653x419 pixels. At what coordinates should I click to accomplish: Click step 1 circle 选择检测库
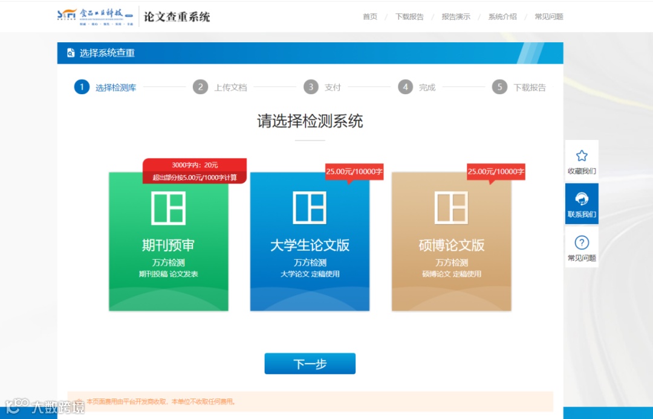click(x=82, y=87)
